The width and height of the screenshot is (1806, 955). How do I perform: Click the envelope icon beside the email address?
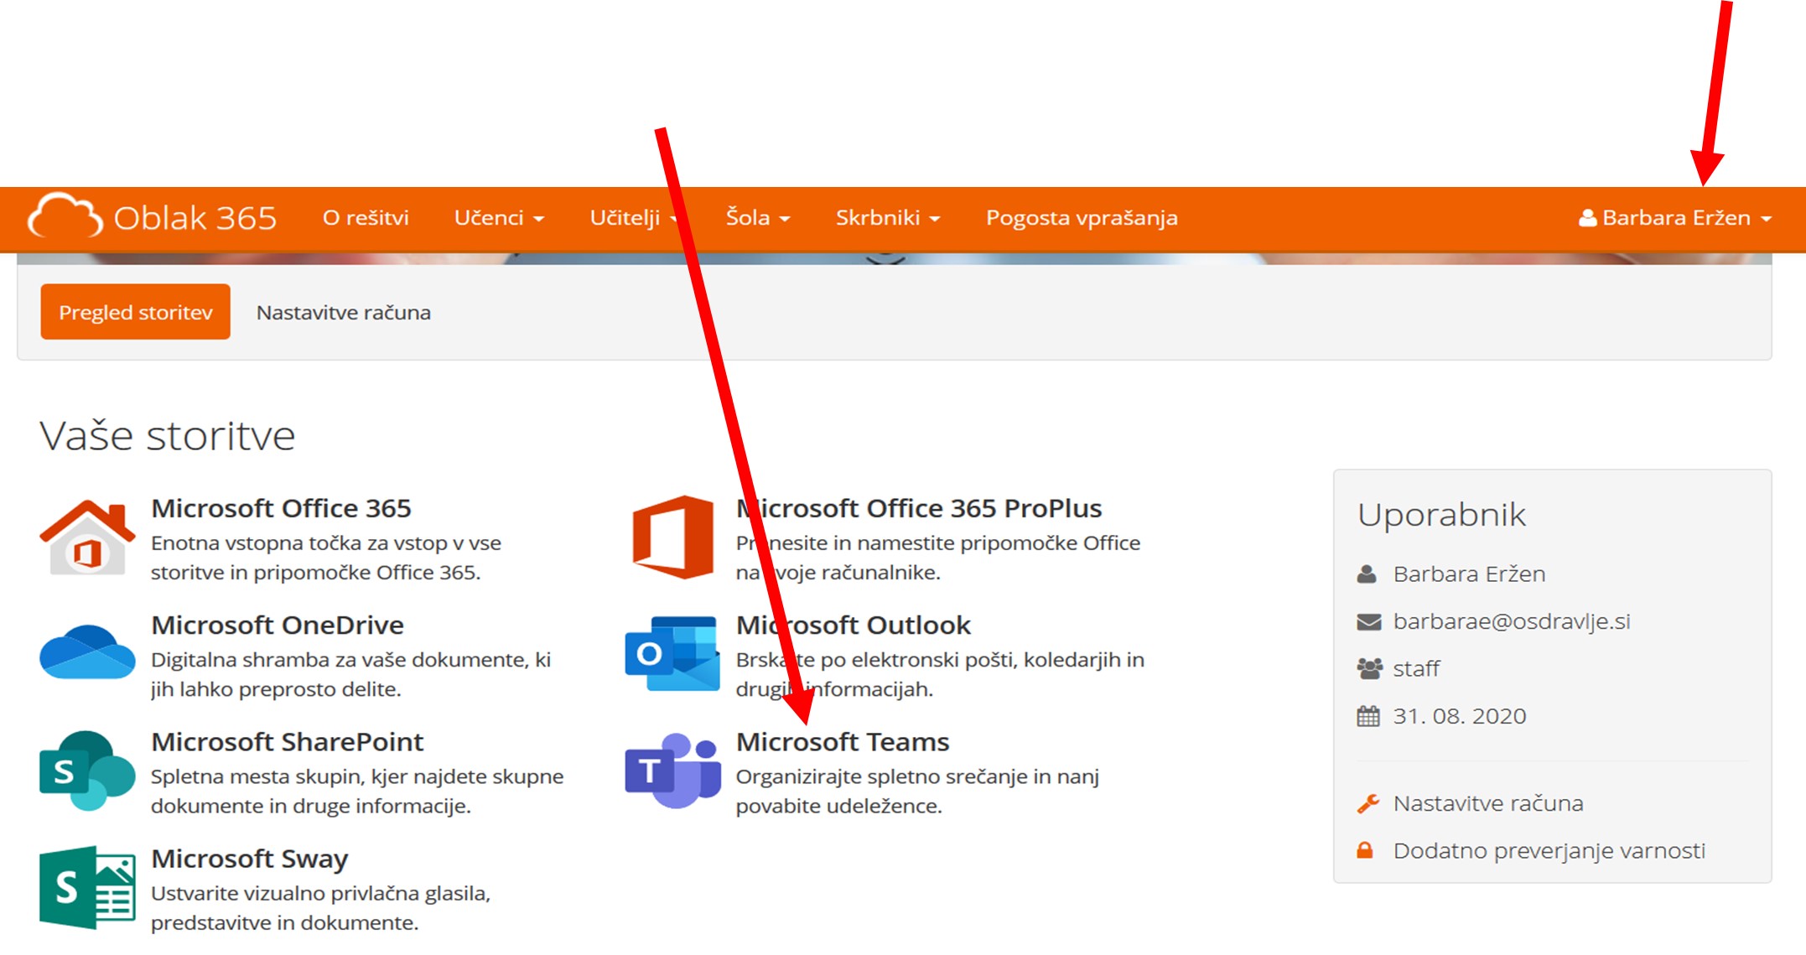[x=1368, y=621]
